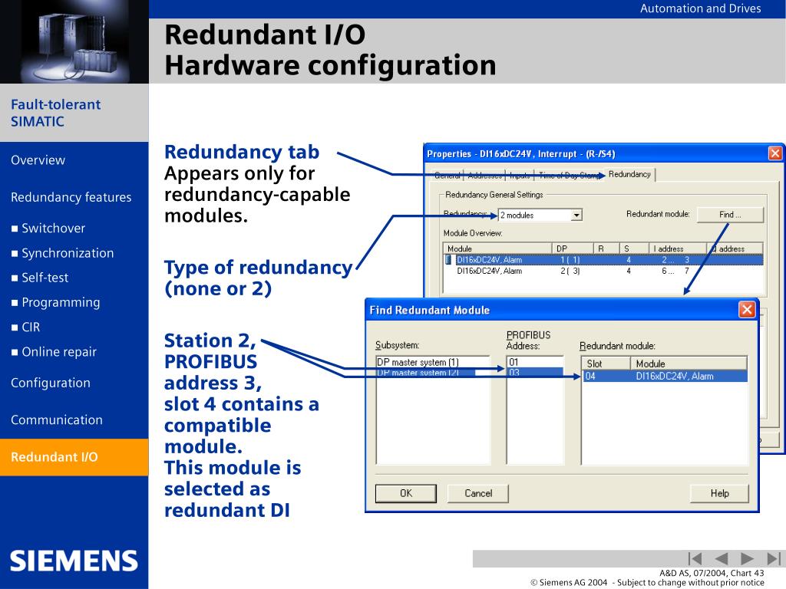Go to Online repair section
Image resolution: width=786 pixels, height=589 pixels.
(x=59, y=351)
